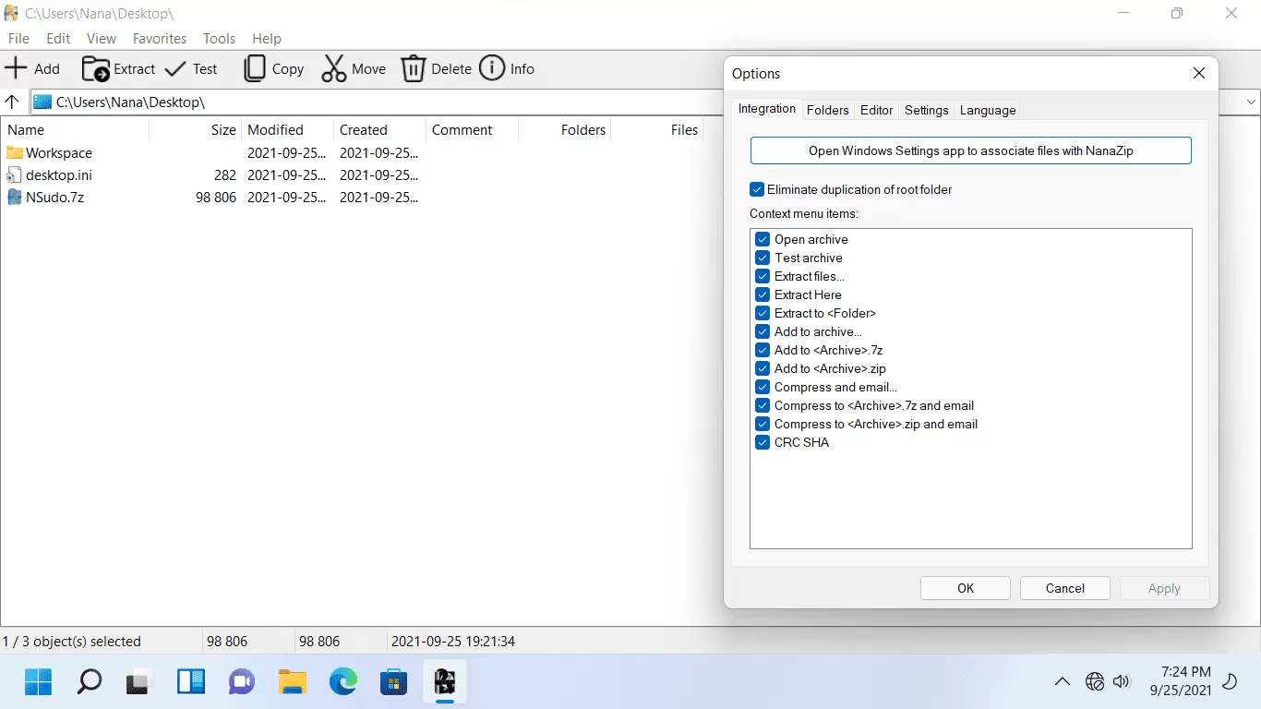Viewport: 1261px width, 709px height.
Task: Click Open Windows Settings app to associate files
Action: coord(970,150)
